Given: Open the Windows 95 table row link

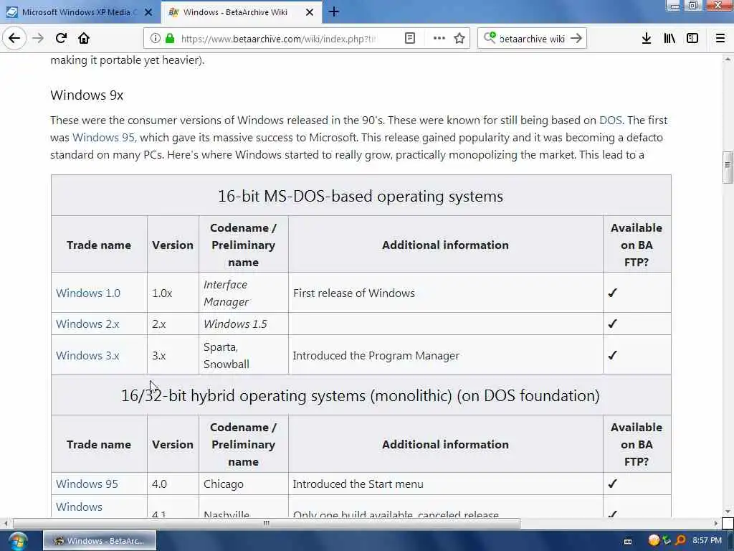Looking at the screenshot, I should tap(87, 484).
